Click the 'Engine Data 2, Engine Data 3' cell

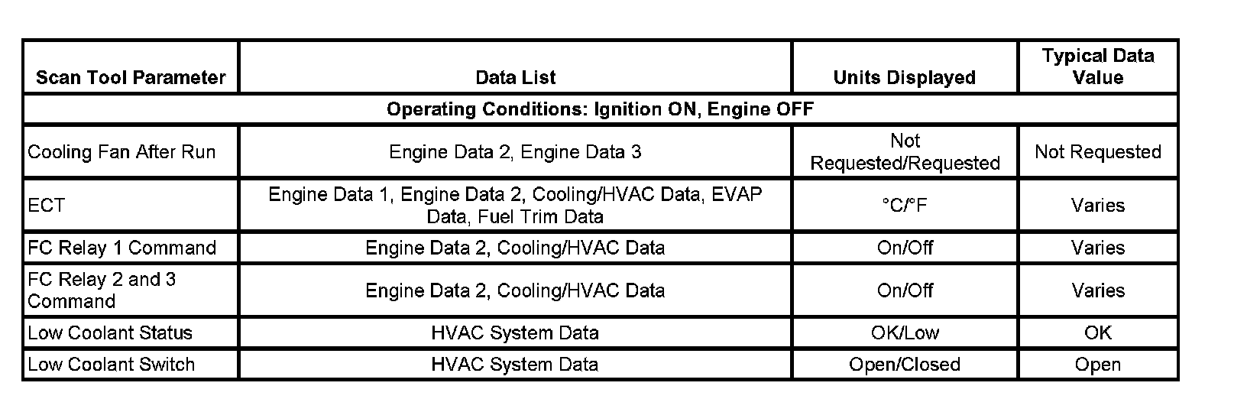point(515,152)
